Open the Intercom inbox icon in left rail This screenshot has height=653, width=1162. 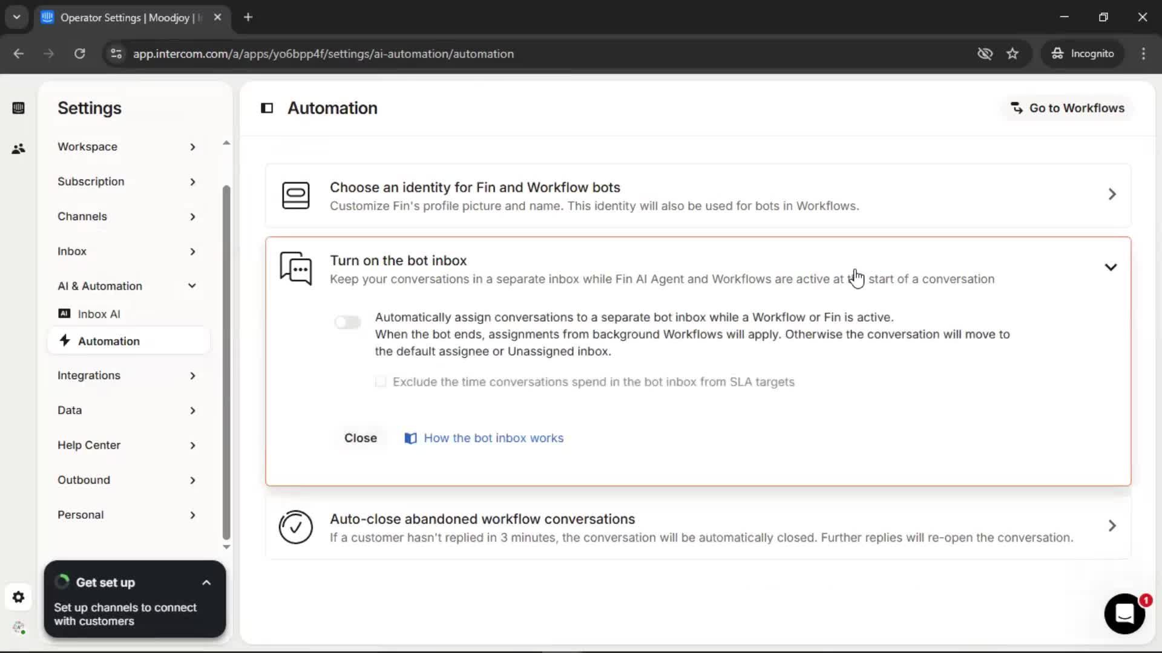(x=18, y=108)
